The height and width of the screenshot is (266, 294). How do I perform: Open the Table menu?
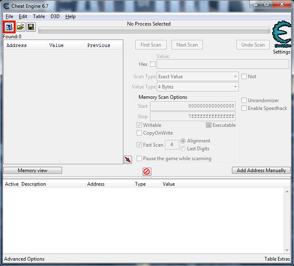[39, 16]
